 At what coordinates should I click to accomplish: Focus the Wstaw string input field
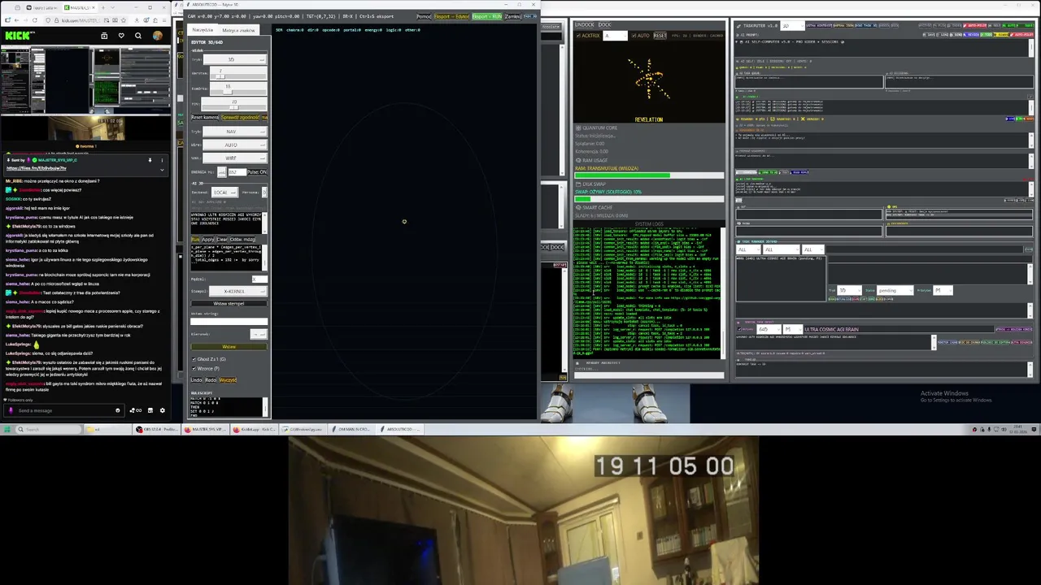pos(229,322)
